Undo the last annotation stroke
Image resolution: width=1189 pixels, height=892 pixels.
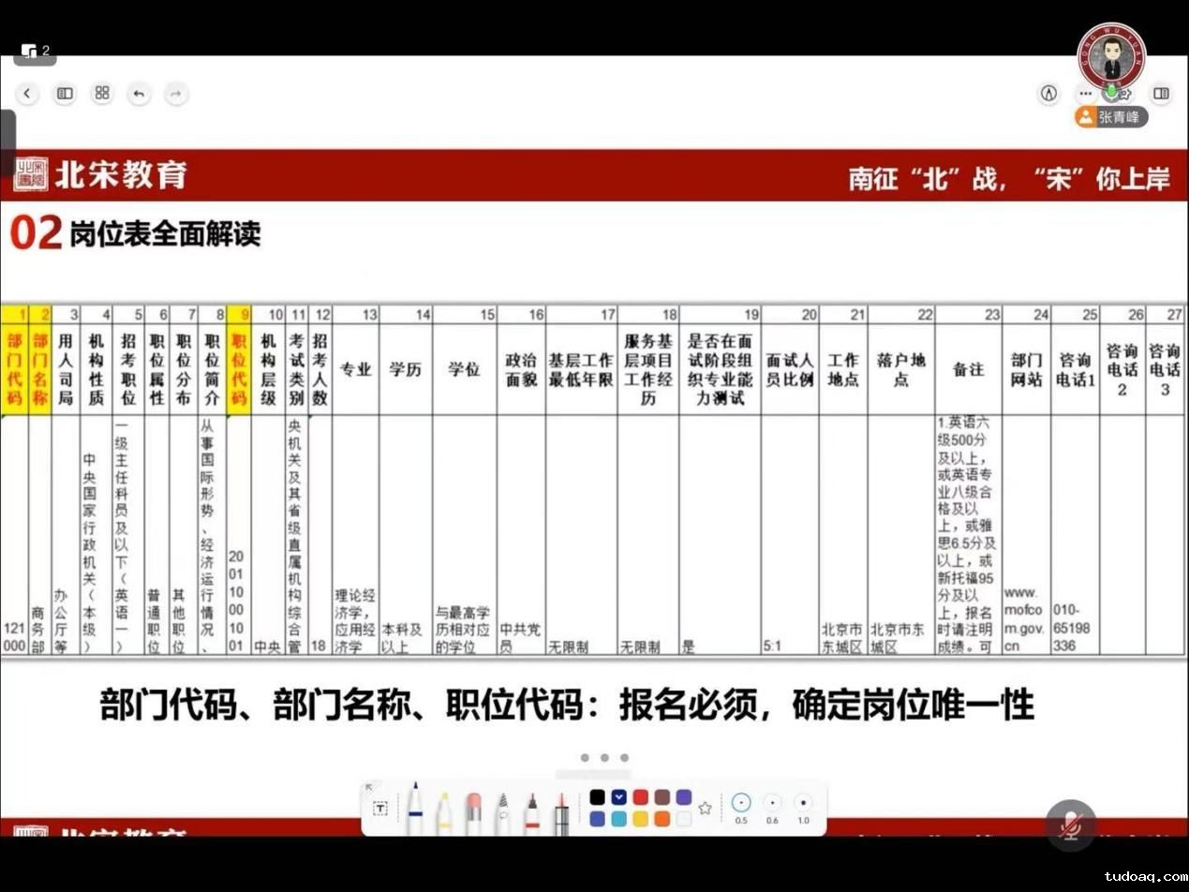[140, 94]
